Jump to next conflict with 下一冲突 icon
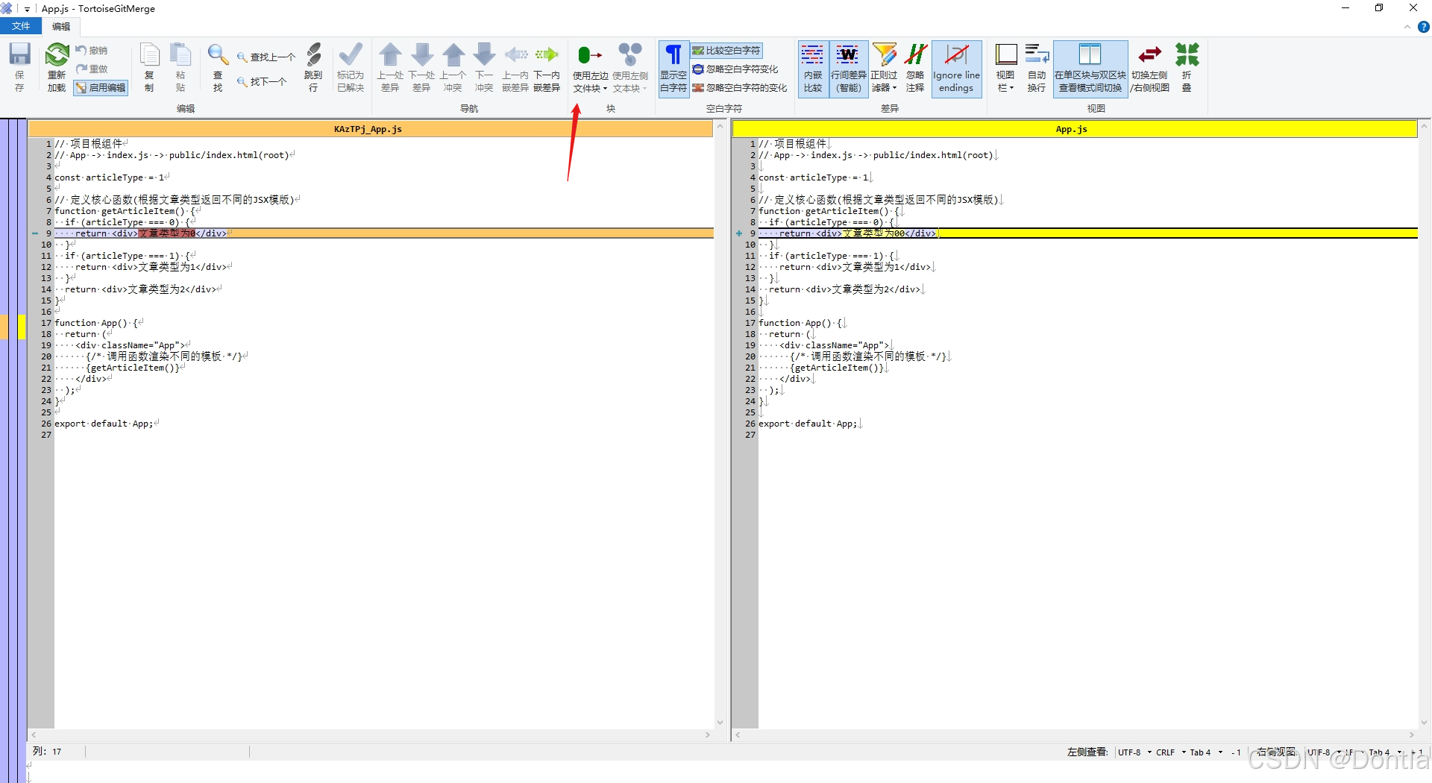The height and width of the screenshot is (783, 1432). tap(484, 67)
